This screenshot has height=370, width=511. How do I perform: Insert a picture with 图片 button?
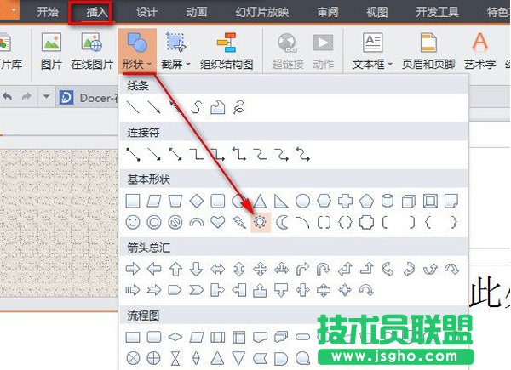[x=51, y=51]
